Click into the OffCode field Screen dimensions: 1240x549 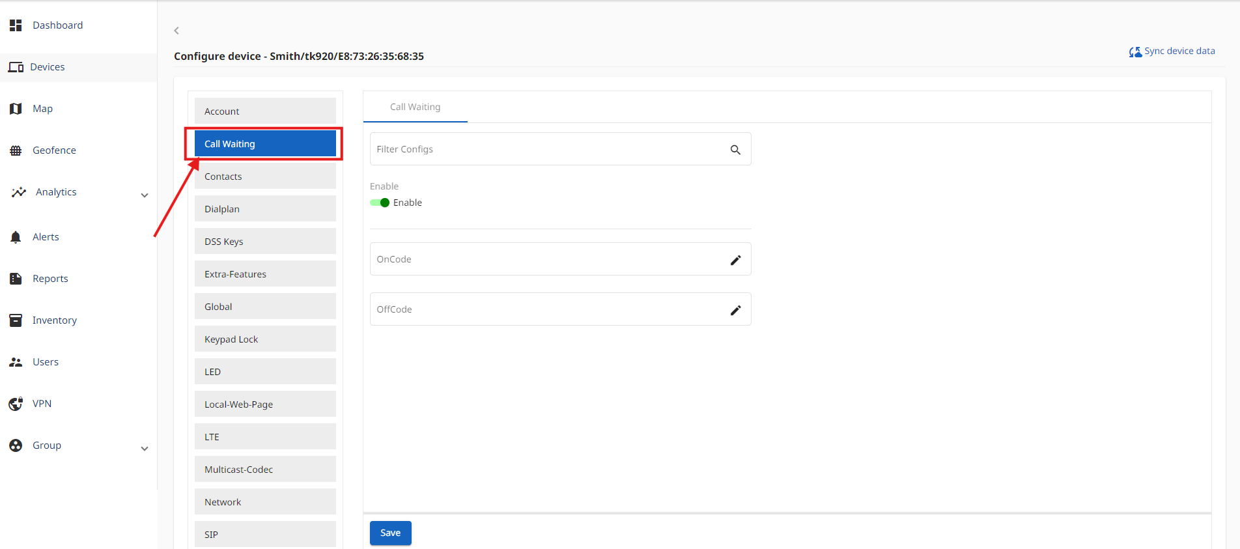tap(561, 309)
